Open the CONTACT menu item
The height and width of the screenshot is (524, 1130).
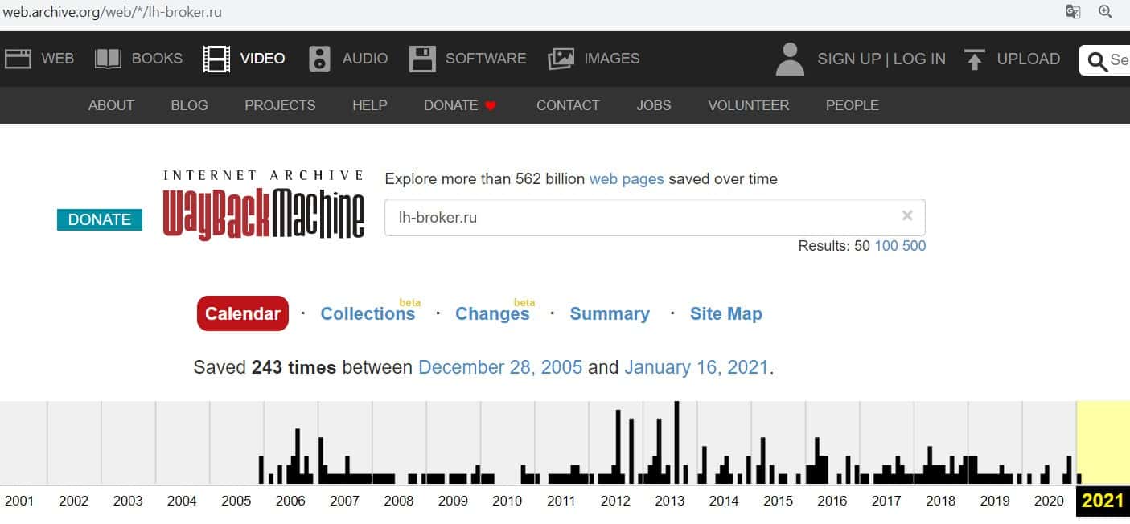tap(568, 105)
